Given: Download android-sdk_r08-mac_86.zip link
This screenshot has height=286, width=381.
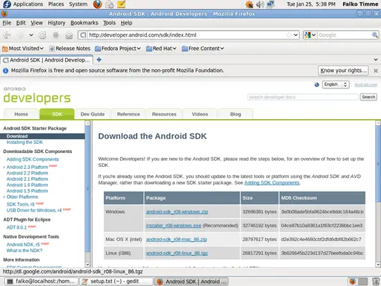Looking at the screenshot, I should [x=177, y=240].
